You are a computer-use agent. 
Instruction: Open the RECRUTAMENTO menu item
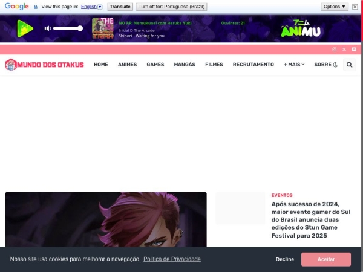[x=253, y=65]
